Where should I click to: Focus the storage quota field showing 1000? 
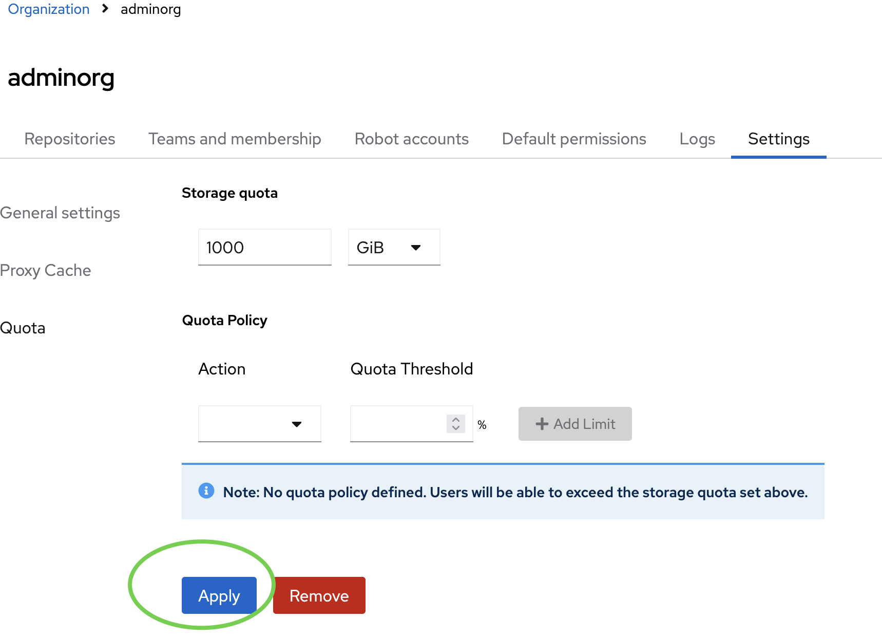click(264, 248)
